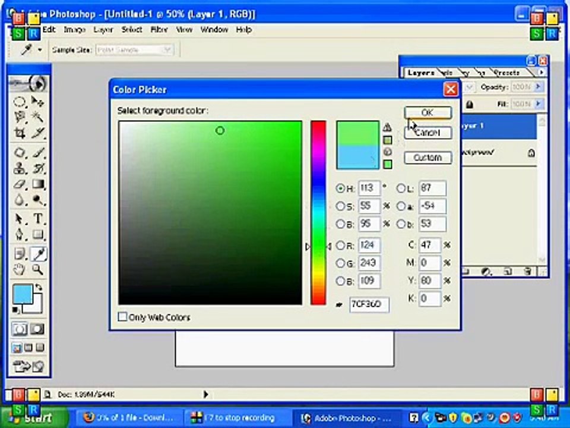This screenshot has height=428, width=570.
Task: Select the Brush tool
Action: pos(38,153)
